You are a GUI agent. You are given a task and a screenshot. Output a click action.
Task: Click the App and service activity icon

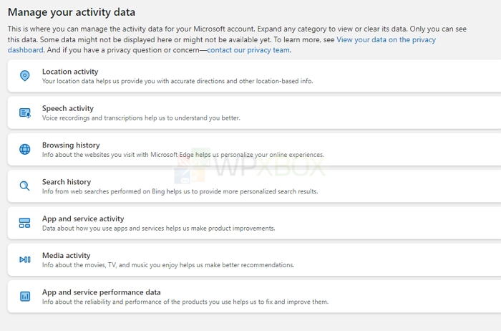point(24,223)
